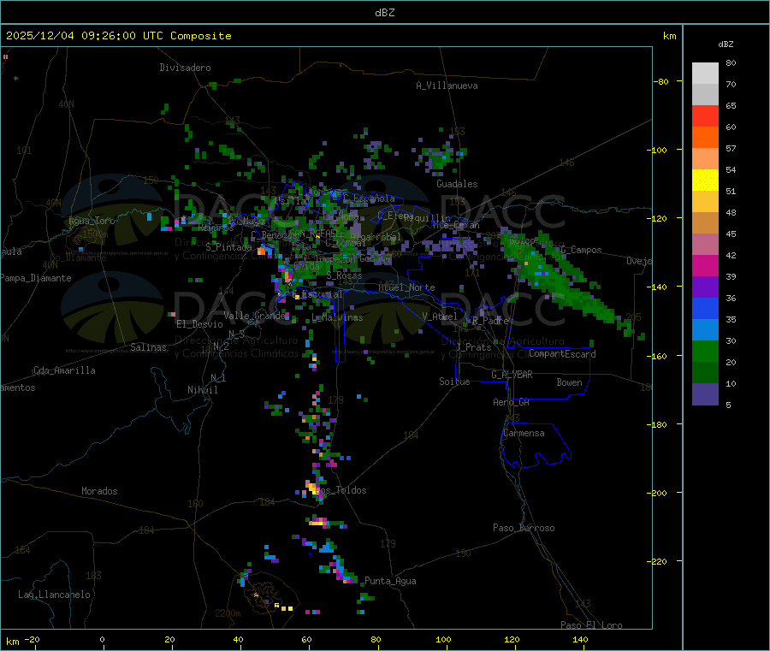Click the S_Pintada map label
The width and height of the screenshot is (770, 651).
pyautogui.click(x=228, y=247)
